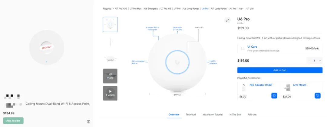Image resolution: width=327 pixels, height=127 pixels.
Task: Play the 1 video thumbnail
Action: point(110,93)
